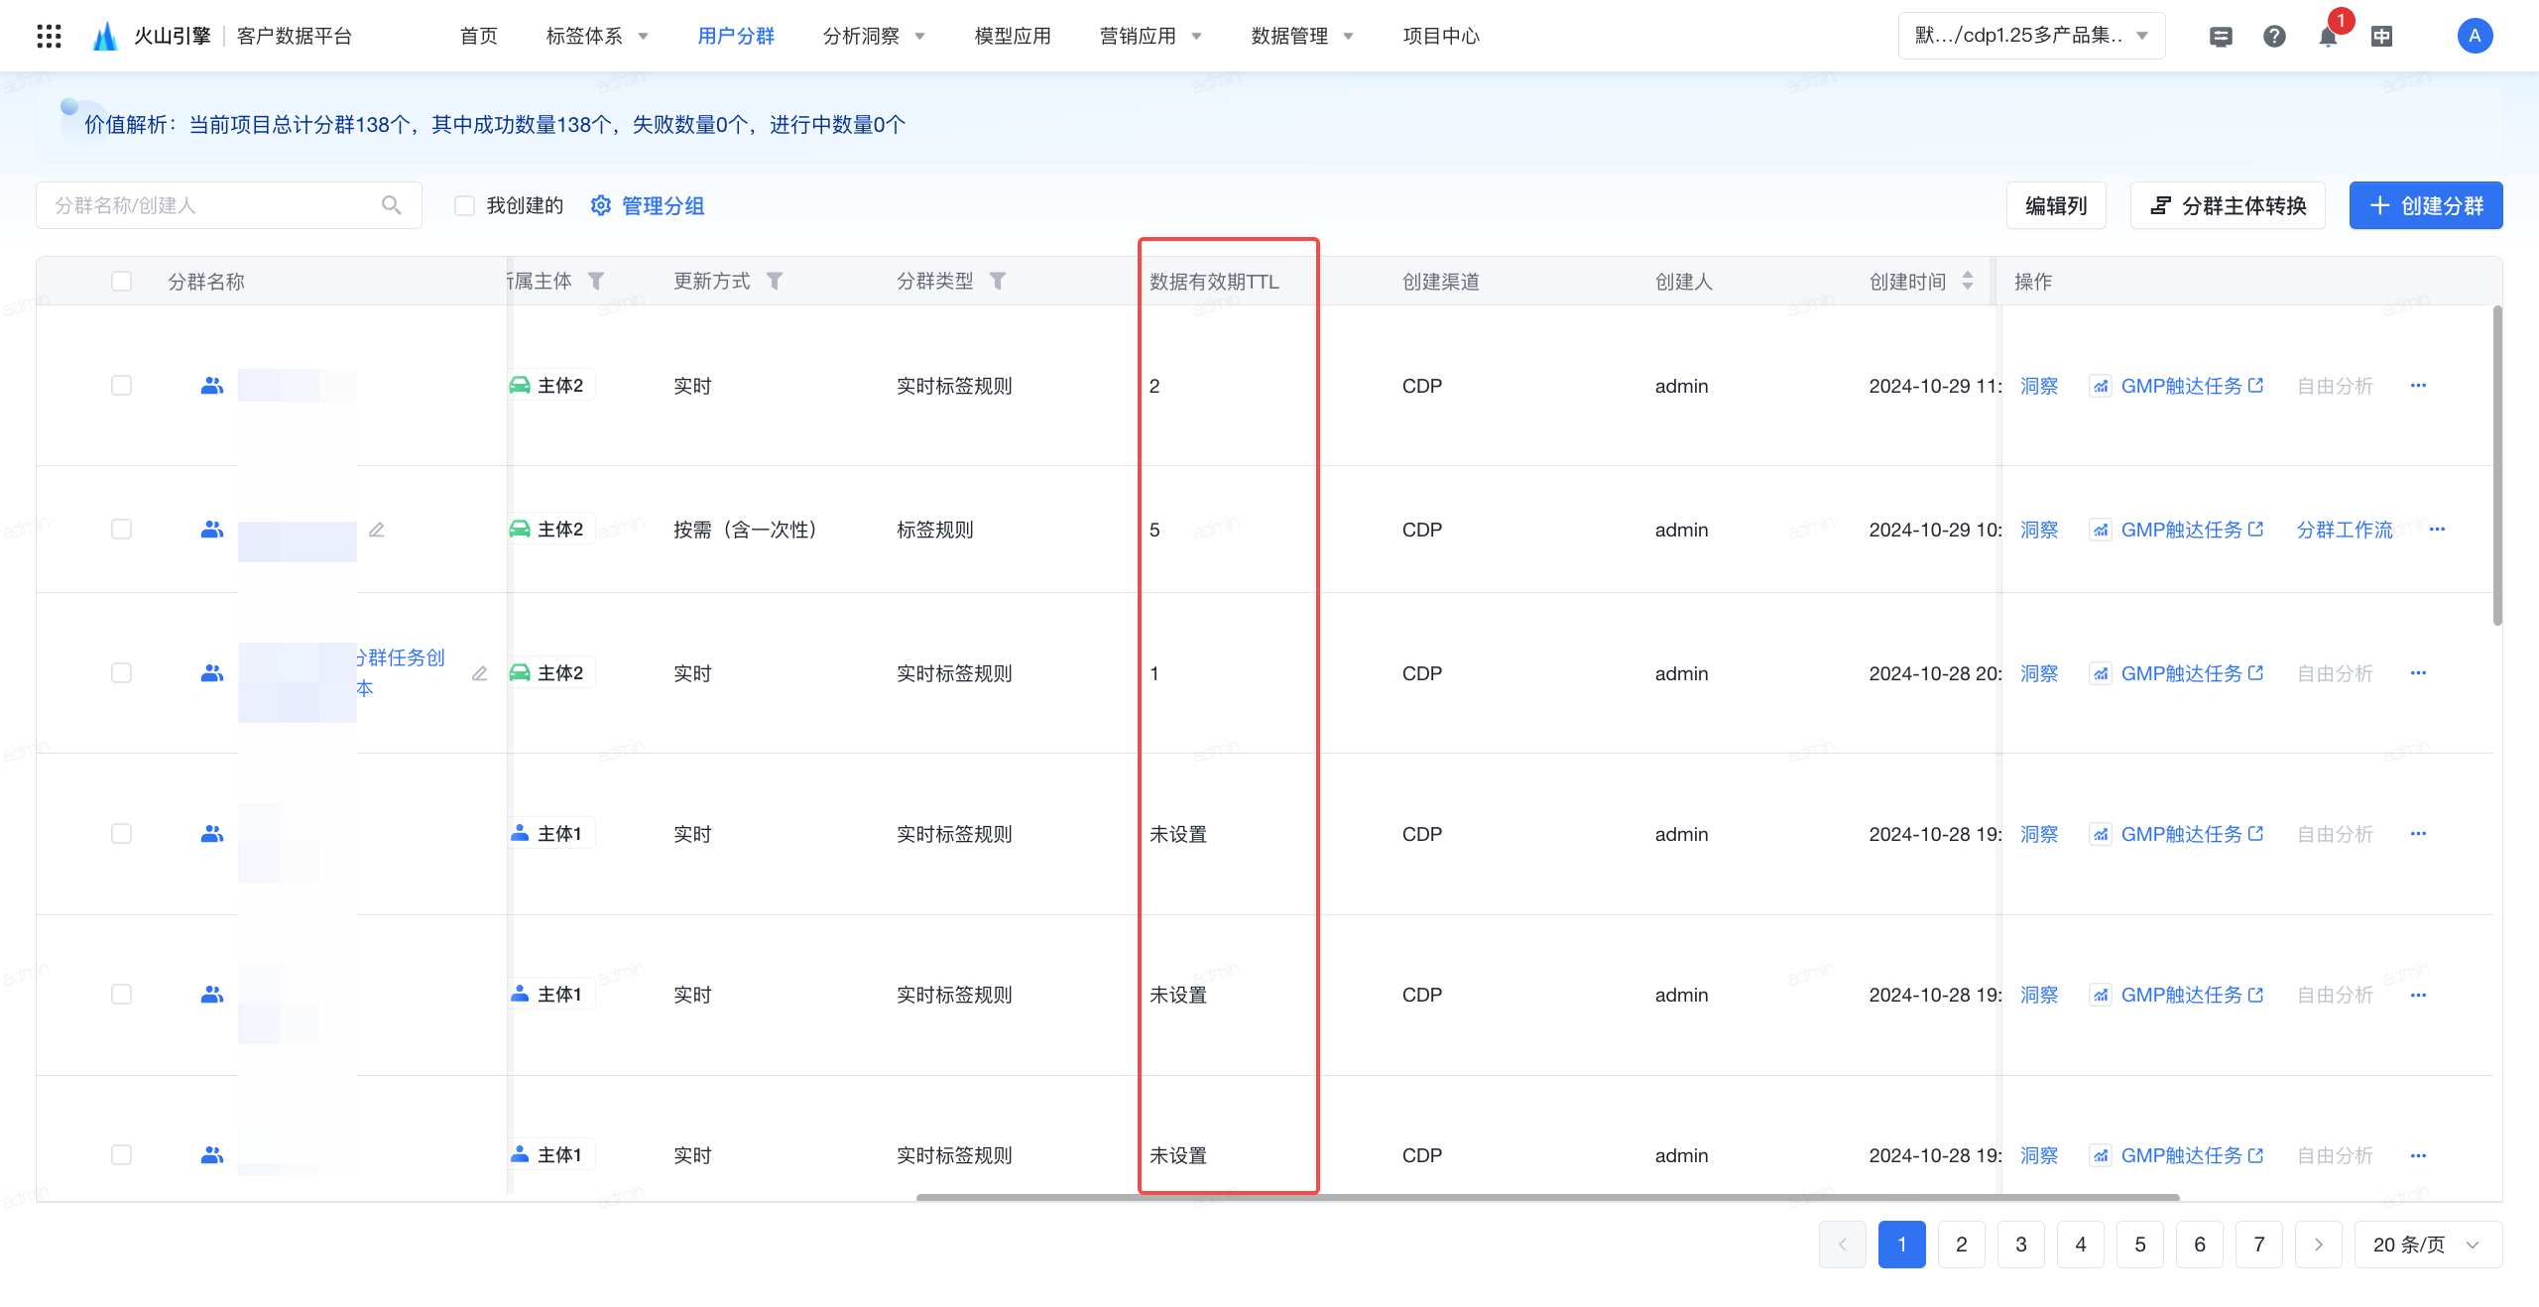Focus the 分群名称/创建人 search field
Viewport: 2539px width, 1307px height.
click(x=229, y=205)
